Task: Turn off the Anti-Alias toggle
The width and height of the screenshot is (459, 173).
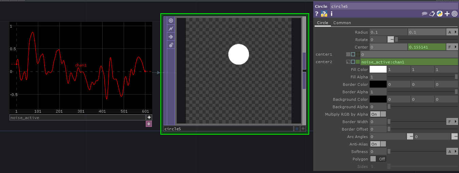Action: tap(378, 144)
